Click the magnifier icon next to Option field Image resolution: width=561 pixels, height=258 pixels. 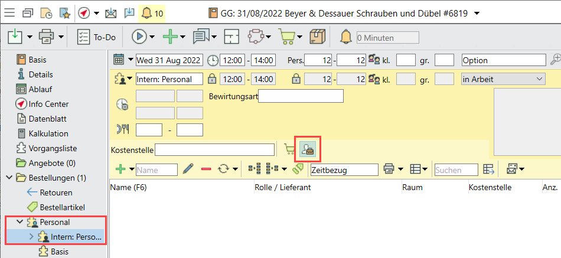(555, 60)
